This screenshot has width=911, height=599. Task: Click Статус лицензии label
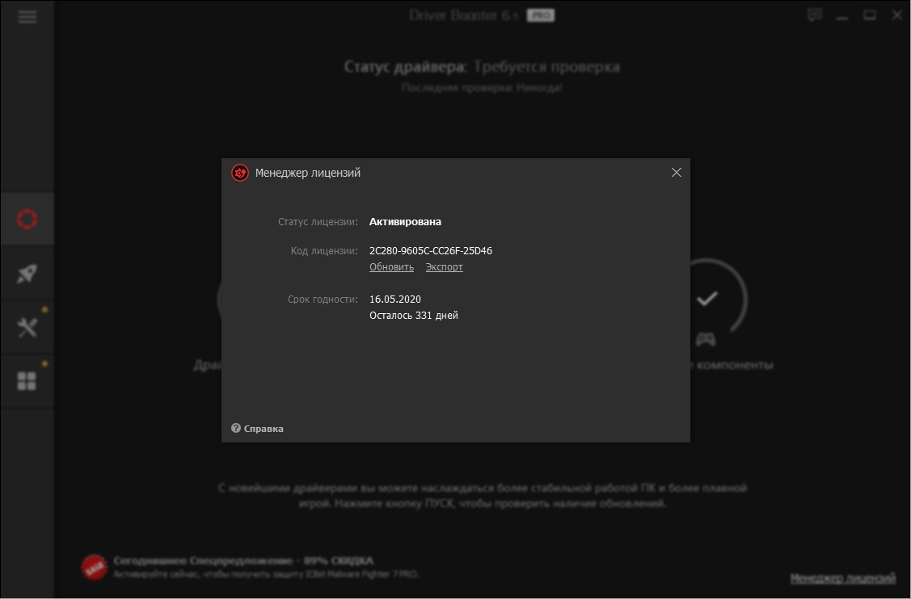tap(318, 222)
